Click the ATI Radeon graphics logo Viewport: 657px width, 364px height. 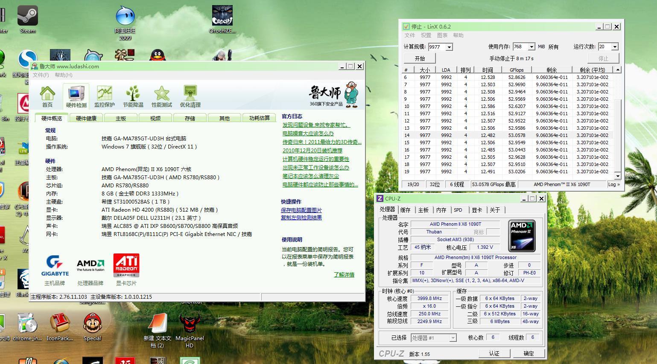coord(126,266)
